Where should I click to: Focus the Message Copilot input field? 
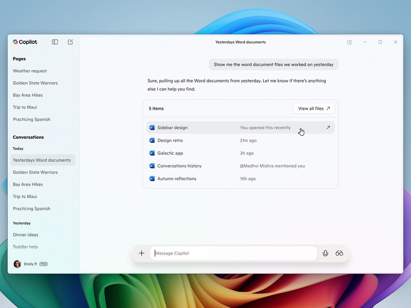click(233, 253)
